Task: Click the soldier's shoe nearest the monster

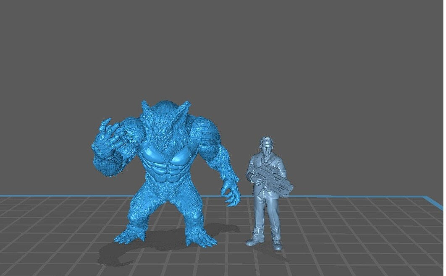Action: pos(254,242)
